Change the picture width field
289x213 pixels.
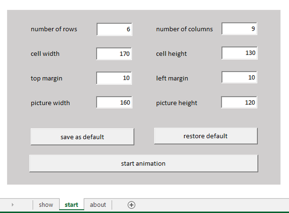click(114, 102)
